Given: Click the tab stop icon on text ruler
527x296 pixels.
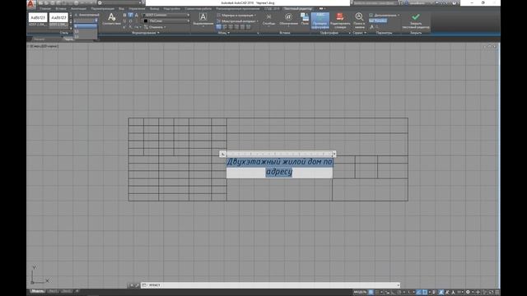Looking at the screenshot, I should [x=222, y=154].
